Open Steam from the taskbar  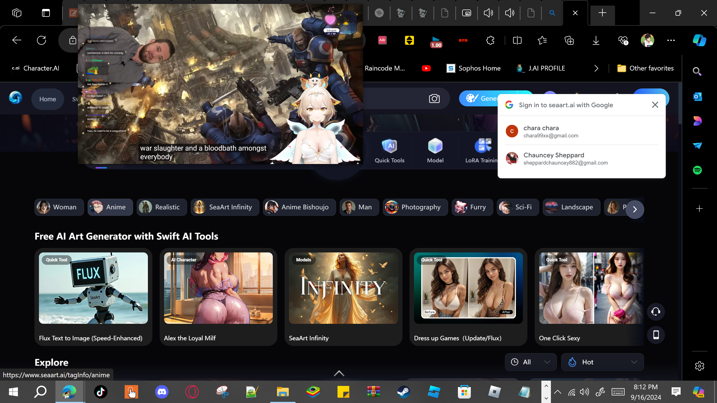click(404, 392)
